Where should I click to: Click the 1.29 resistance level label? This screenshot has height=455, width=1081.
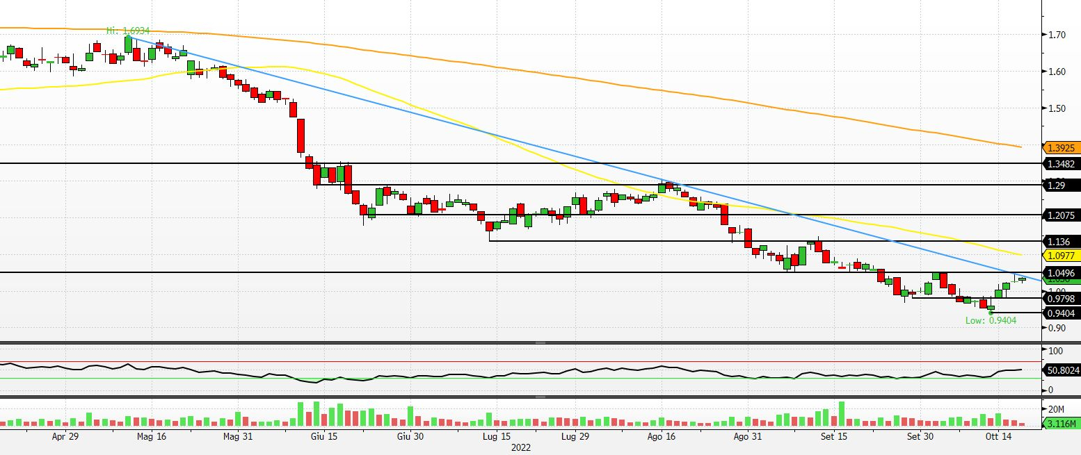tap(1061, 185)
